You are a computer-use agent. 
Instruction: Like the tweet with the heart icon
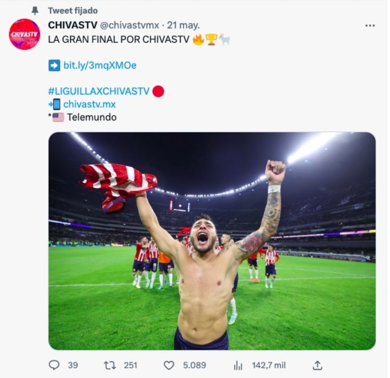[x=169, y=365]
